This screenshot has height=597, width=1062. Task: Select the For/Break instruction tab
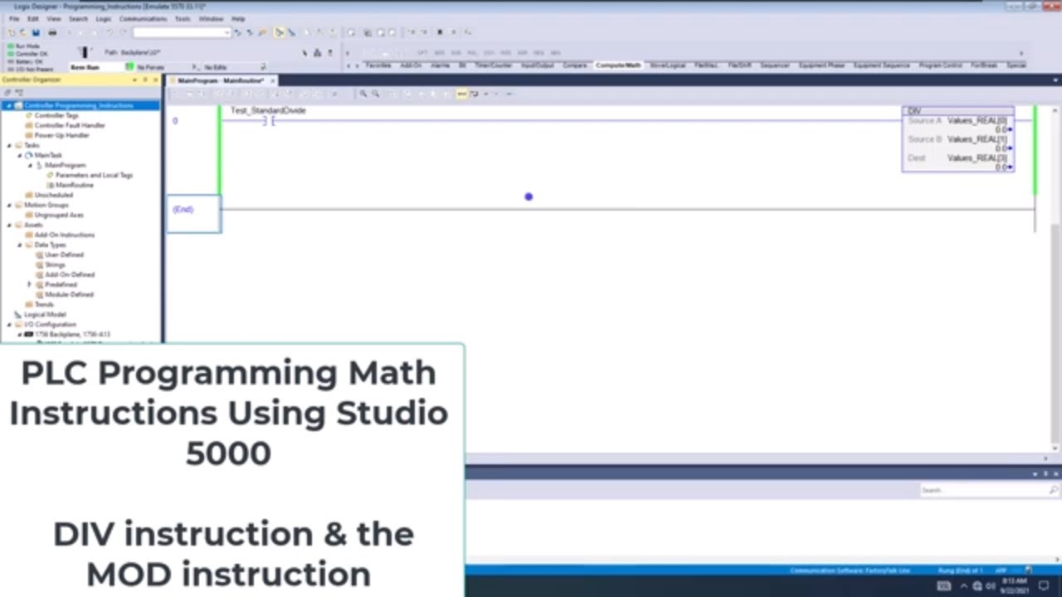coord(984,65)
